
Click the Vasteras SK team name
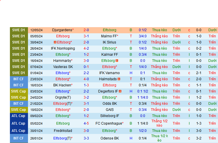tap(63, 67)
